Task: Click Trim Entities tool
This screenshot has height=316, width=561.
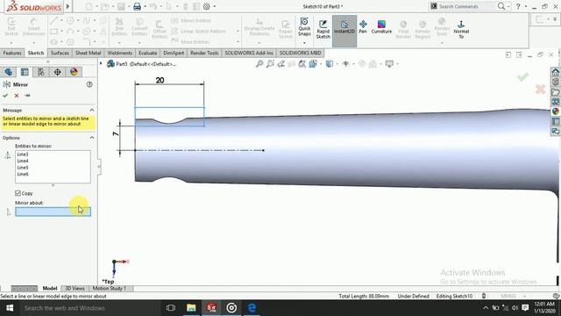Action: click(119, 27)
